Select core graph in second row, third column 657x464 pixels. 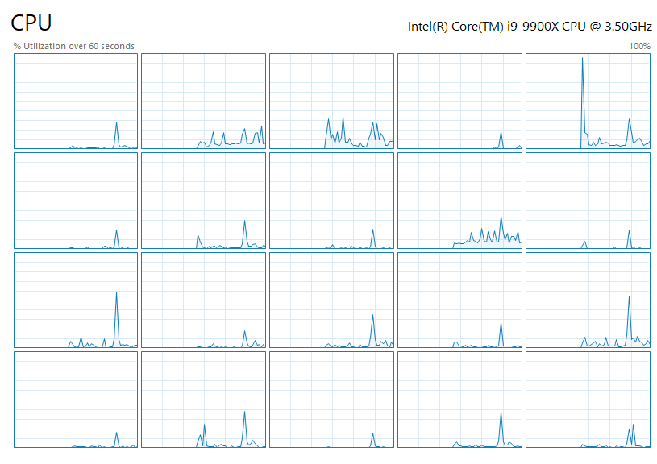tap(332, 201)
